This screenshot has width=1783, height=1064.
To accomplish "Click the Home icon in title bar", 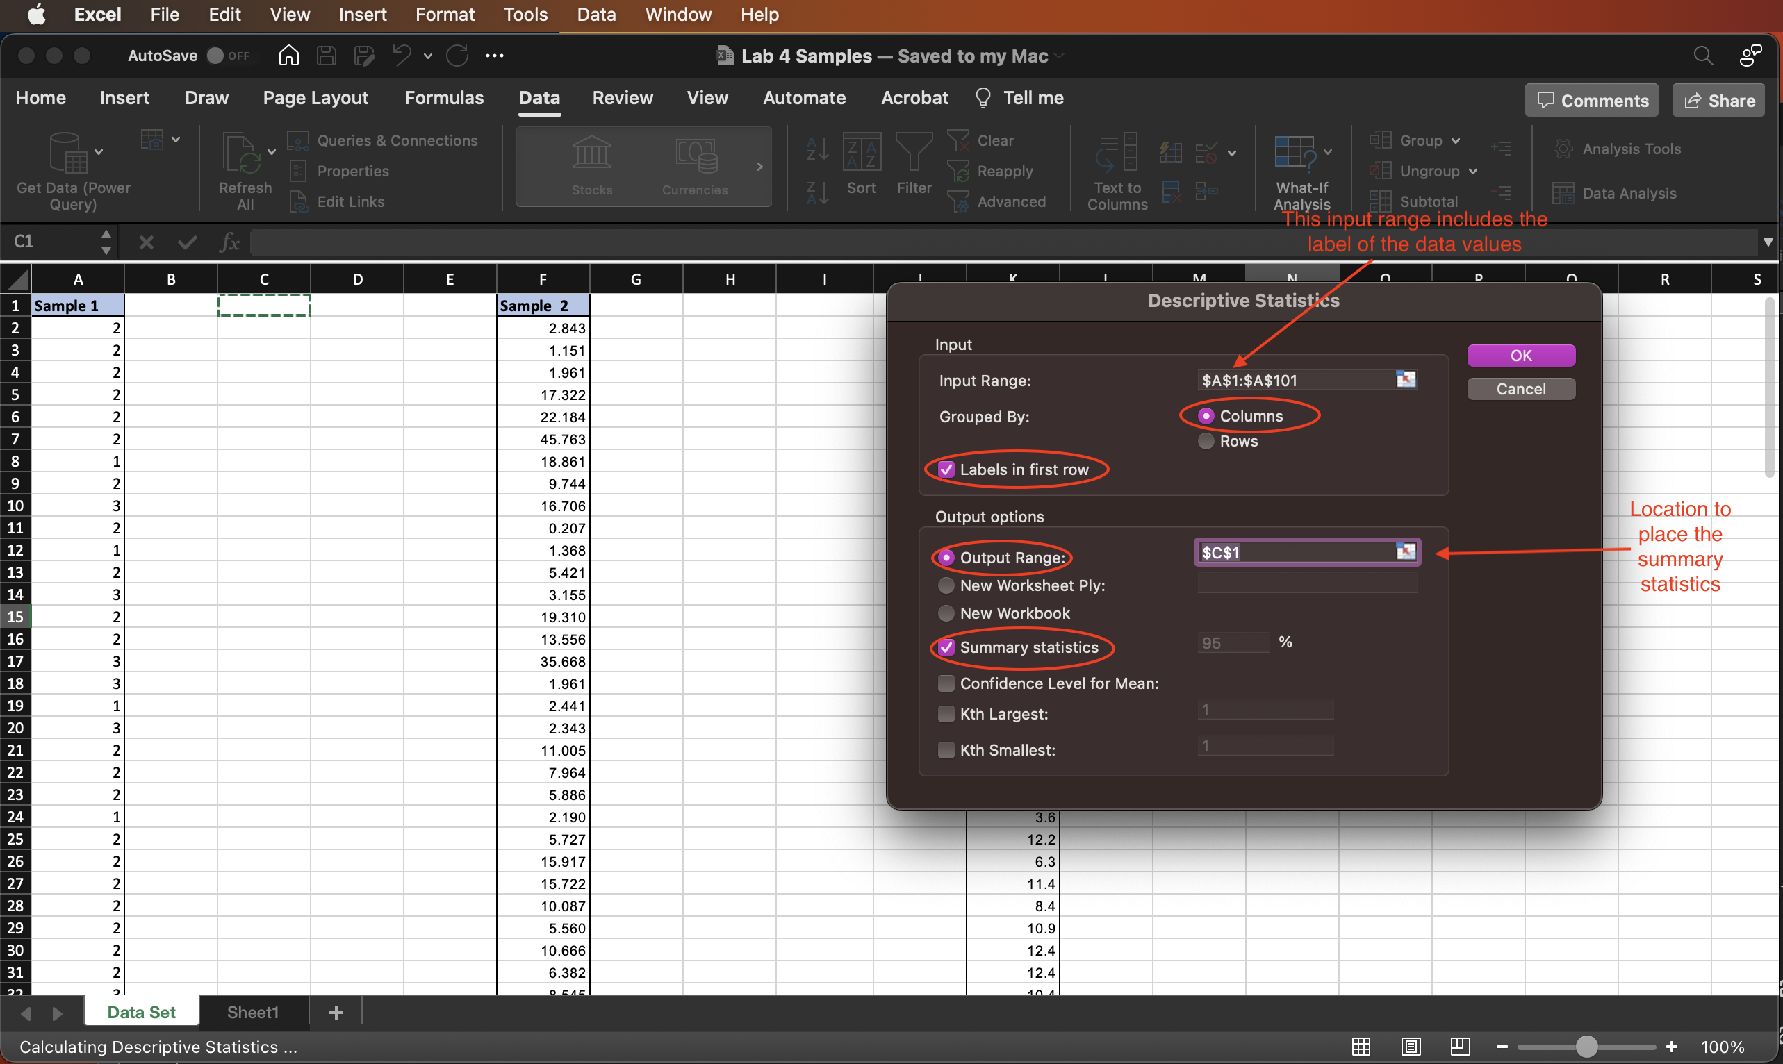I will pos(288,55).
